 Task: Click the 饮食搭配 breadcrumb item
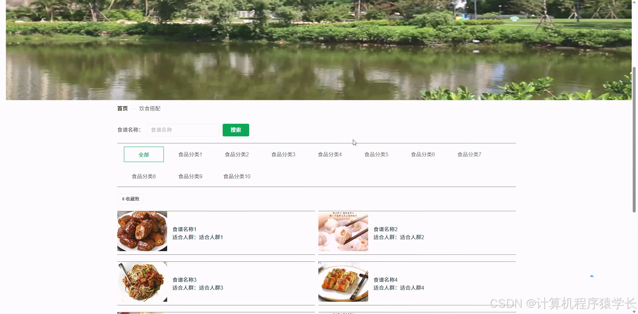pyautogui.click(x=150, y=108)
